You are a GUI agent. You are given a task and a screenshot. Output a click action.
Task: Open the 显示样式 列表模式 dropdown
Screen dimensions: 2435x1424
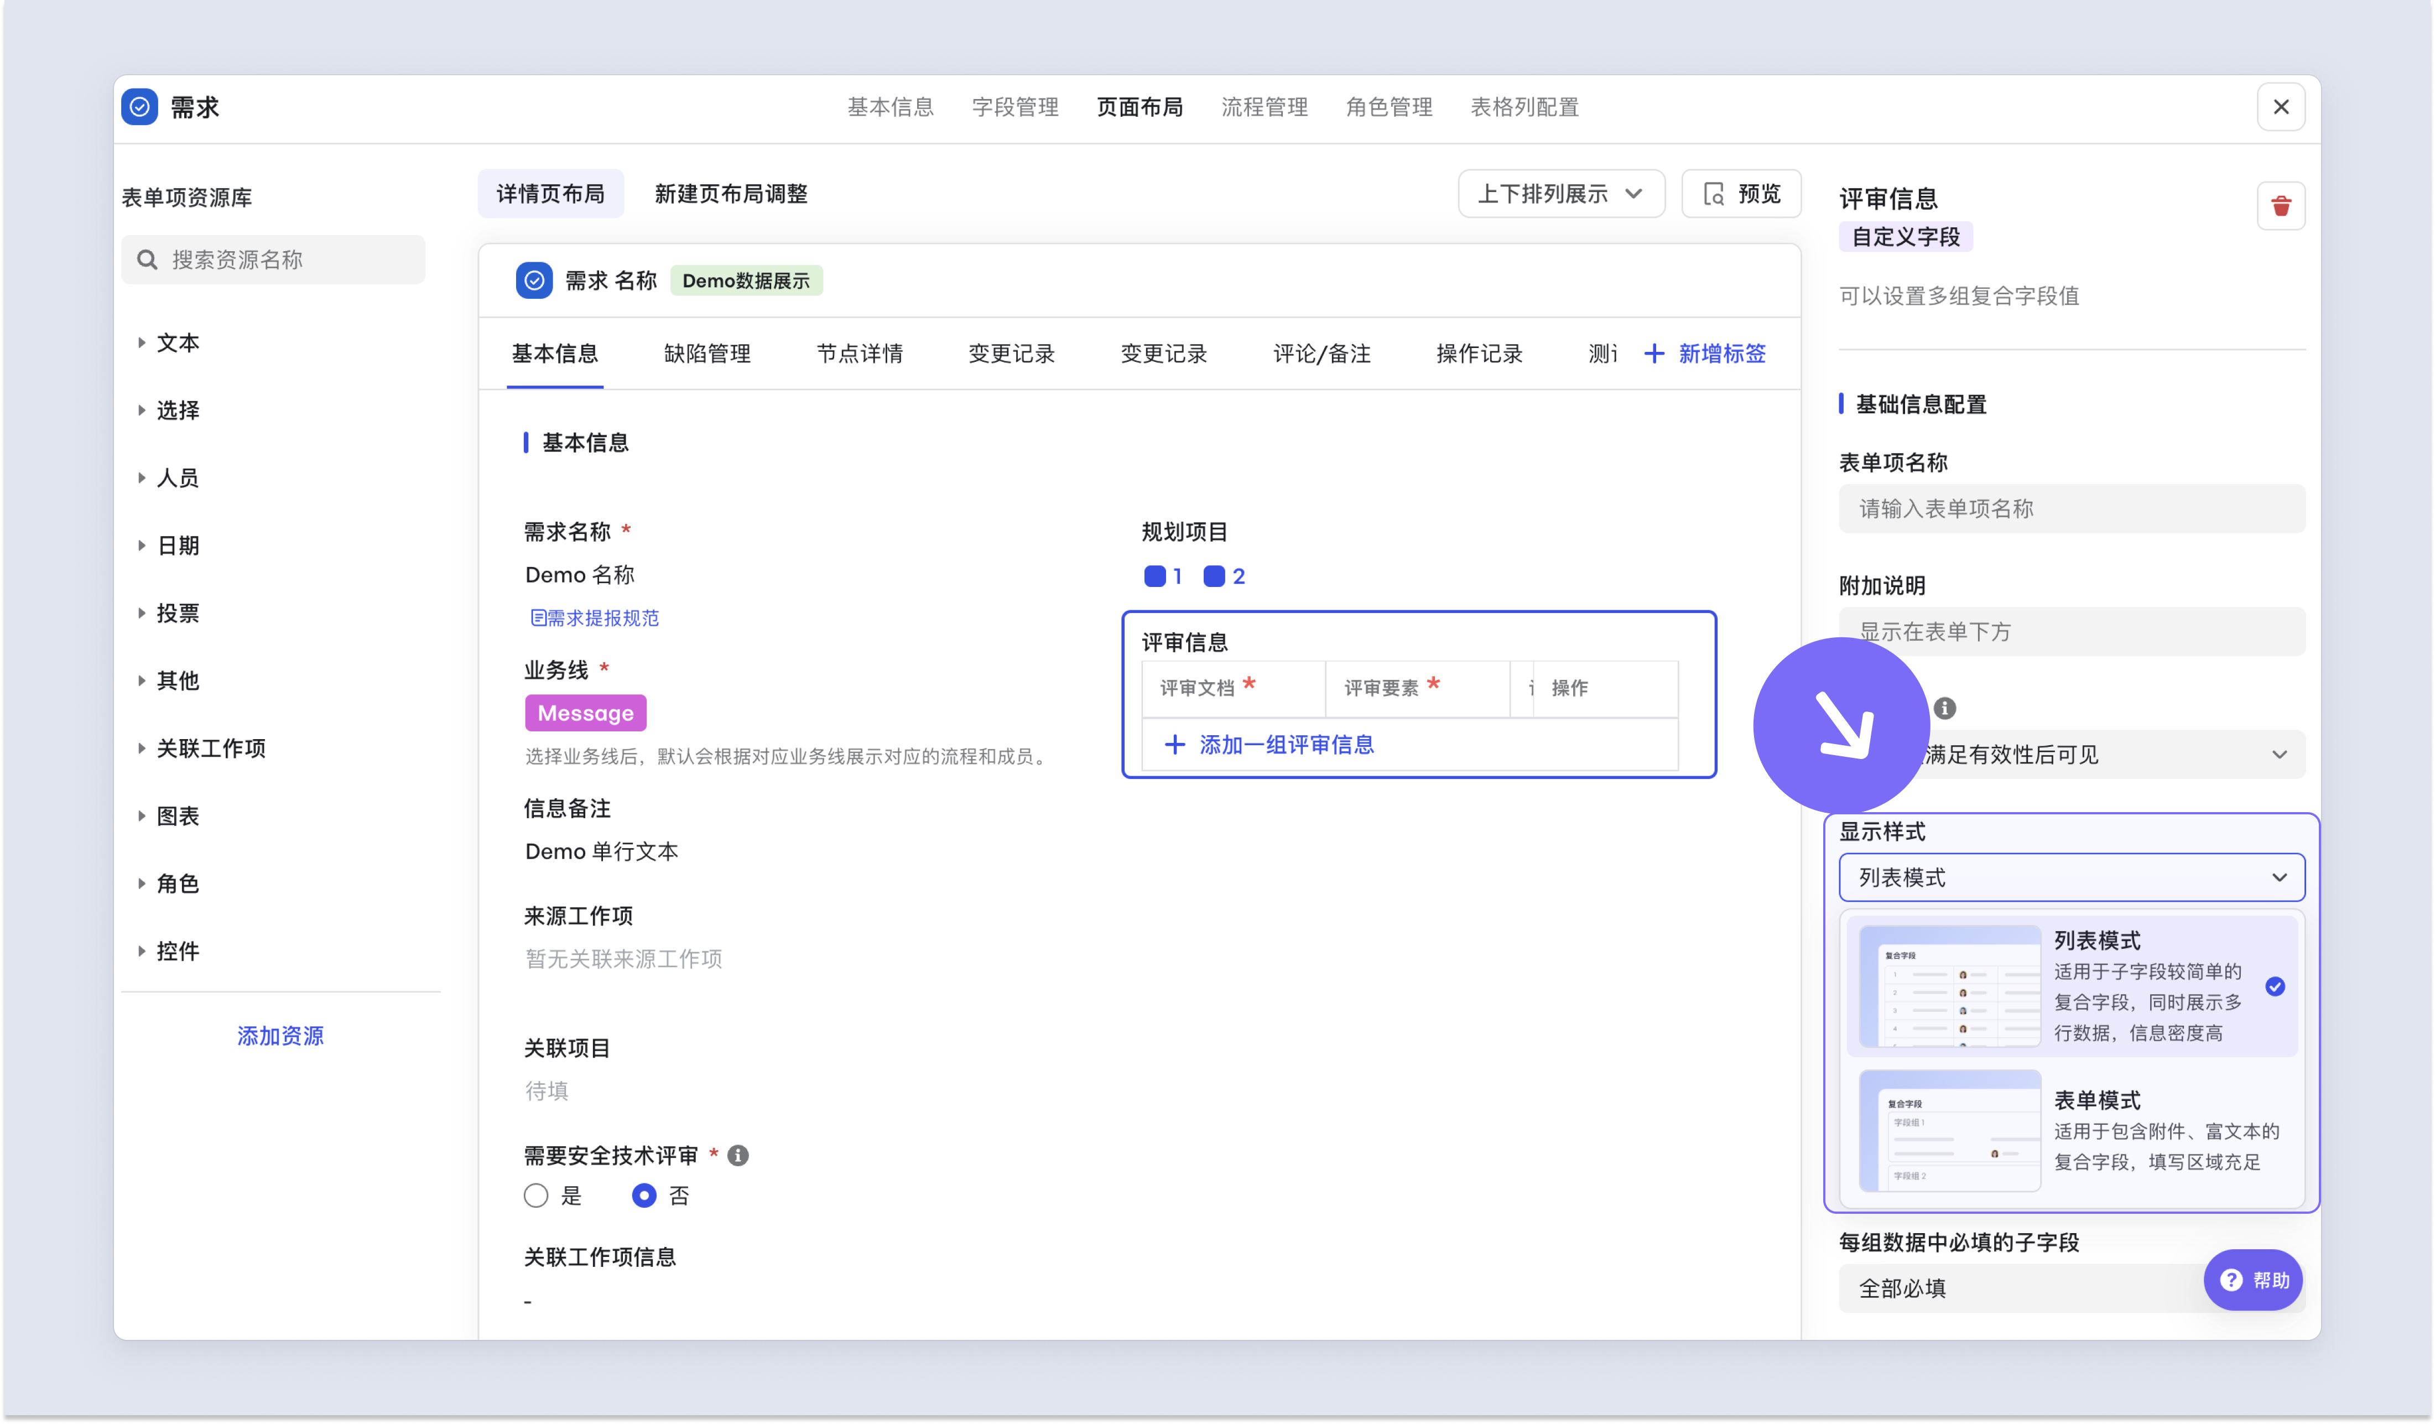tap(2072, 877)
